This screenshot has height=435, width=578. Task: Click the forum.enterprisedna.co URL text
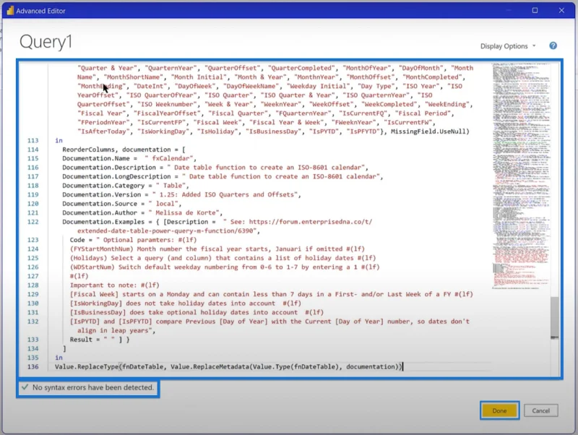(311, 222)
